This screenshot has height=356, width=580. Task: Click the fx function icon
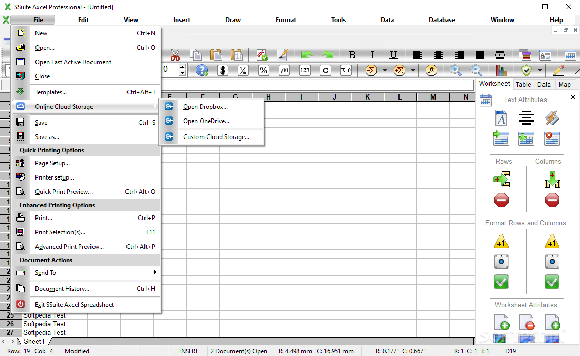pyautogui.click(x=431, y=70)
